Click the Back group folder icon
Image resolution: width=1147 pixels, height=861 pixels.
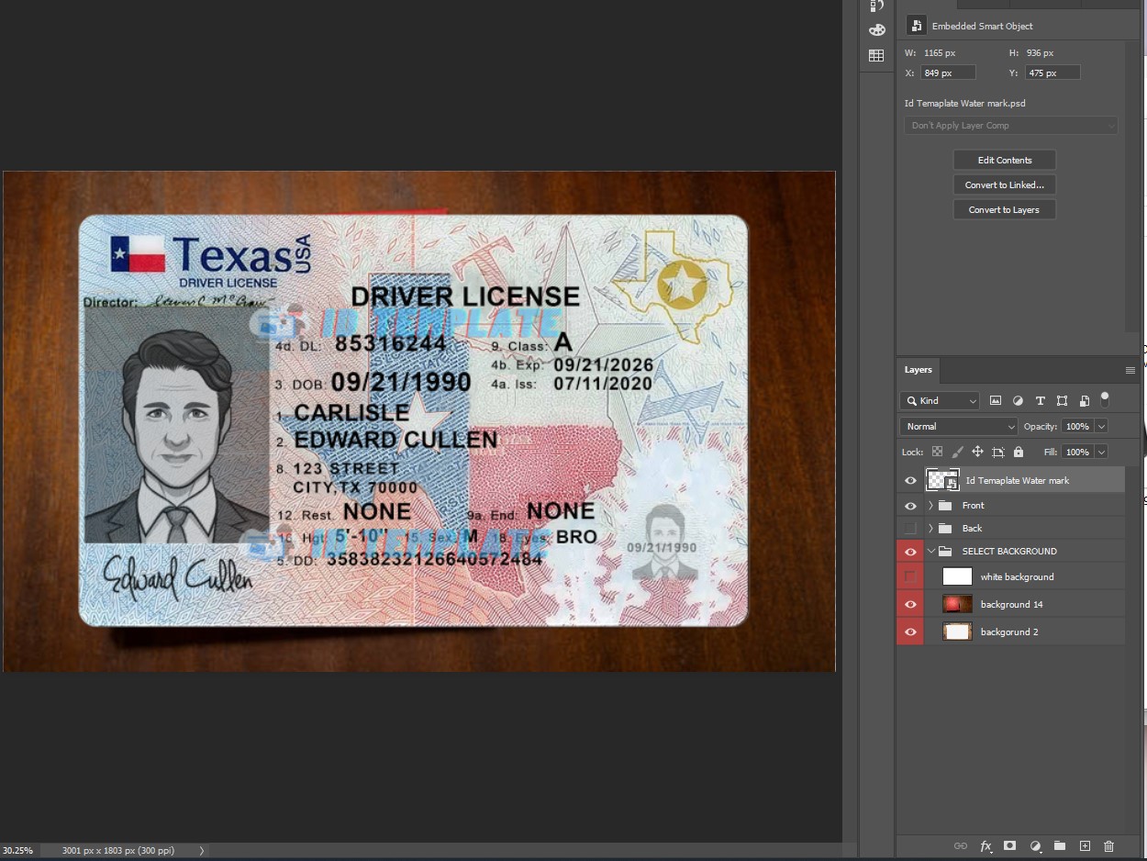pos(946,529)
